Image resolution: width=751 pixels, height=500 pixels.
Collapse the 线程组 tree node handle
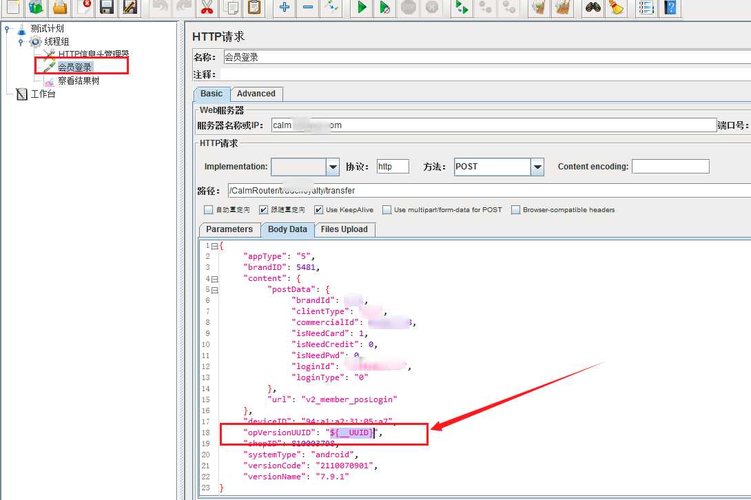21,42
